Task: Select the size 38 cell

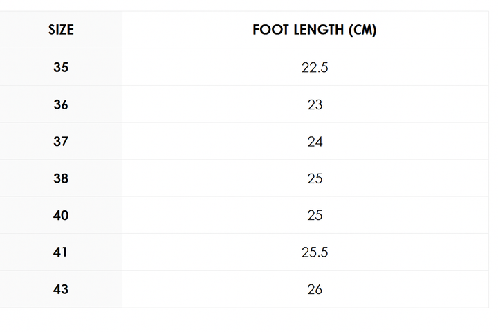Action: coord(61,178)
